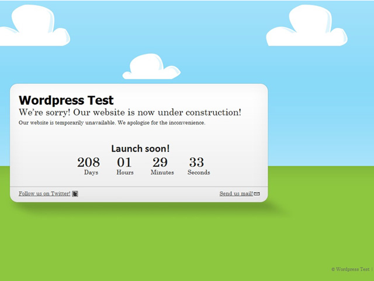This screenshot has height=281, width=374.
Task: Open the 'Send us mail!' link
Action: pyautogui.click(x=236, y=194)
